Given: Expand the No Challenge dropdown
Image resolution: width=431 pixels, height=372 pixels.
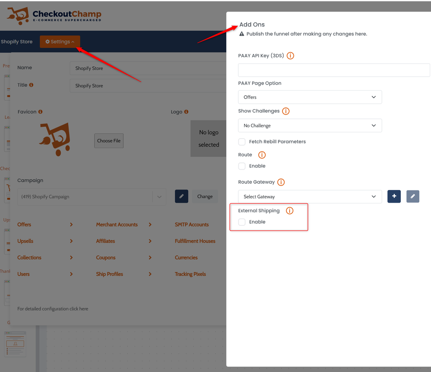Looking at the screenshot, I should click(310, 126).
